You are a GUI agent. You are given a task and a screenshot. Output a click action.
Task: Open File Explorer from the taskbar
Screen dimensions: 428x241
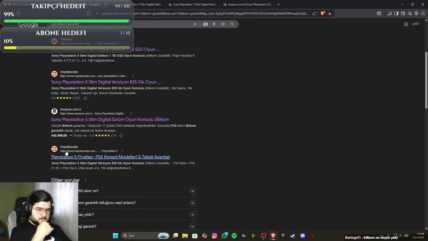pos(185,236)
